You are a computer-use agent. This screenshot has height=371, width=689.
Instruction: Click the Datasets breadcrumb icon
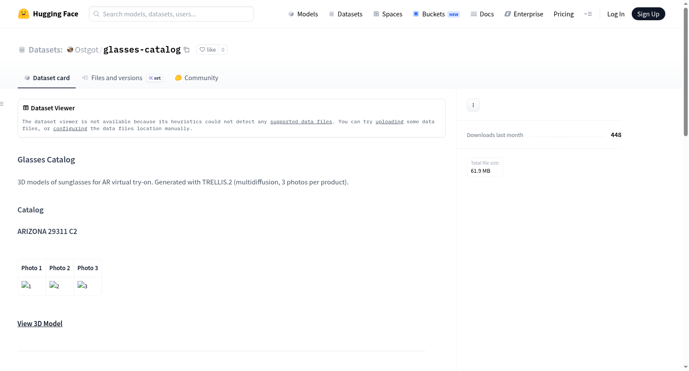pos(22,50)
